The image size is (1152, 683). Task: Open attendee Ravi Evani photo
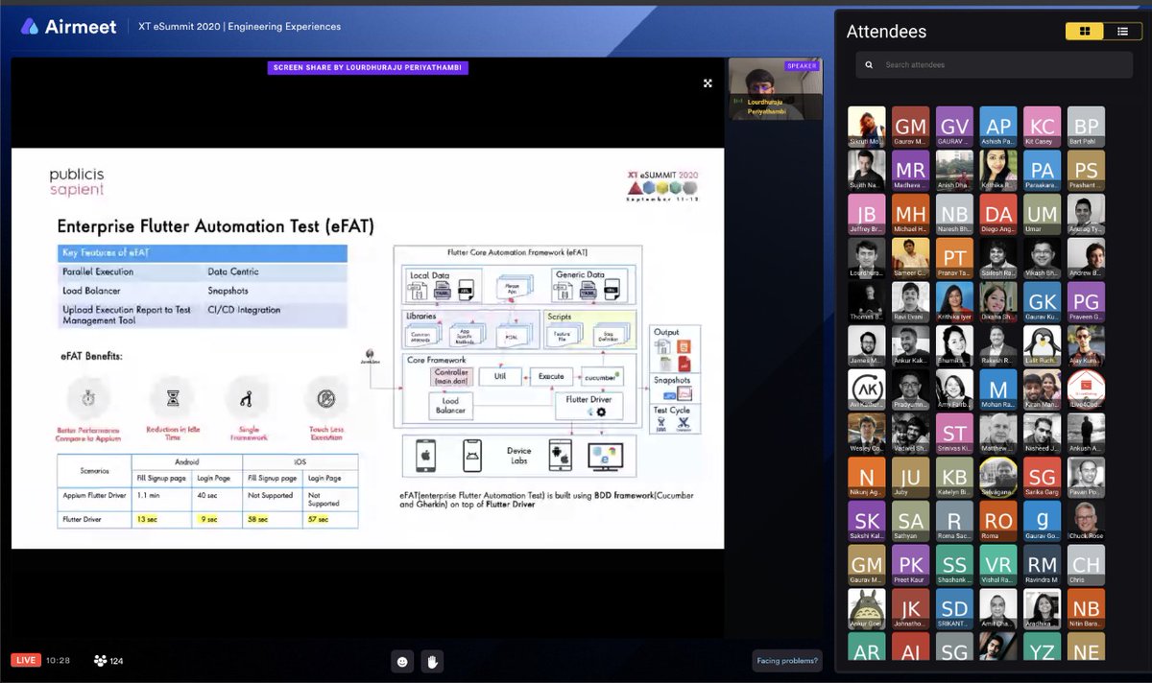910,302
